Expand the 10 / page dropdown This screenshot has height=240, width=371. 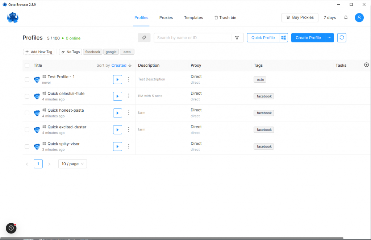point(72,164)
